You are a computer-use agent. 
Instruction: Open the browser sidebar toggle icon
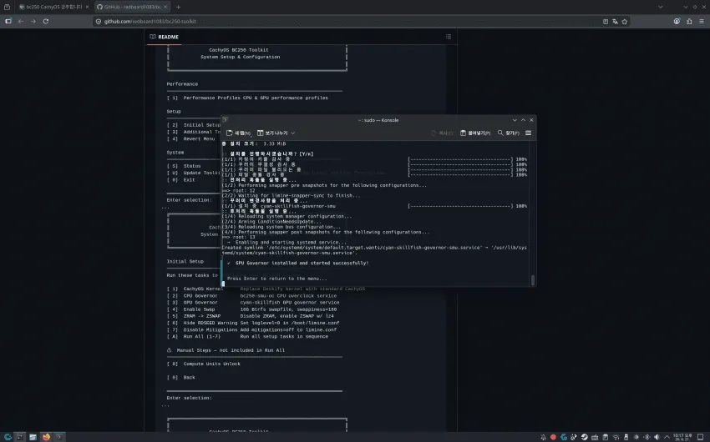click(x=8, y=21)
